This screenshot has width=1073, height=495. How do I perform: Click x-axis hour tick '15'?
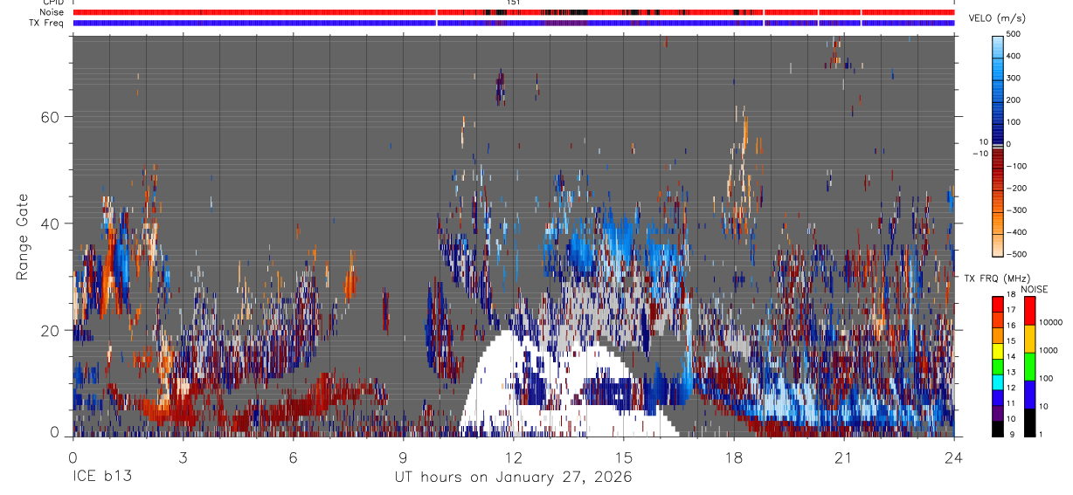(x=624, y=457)
